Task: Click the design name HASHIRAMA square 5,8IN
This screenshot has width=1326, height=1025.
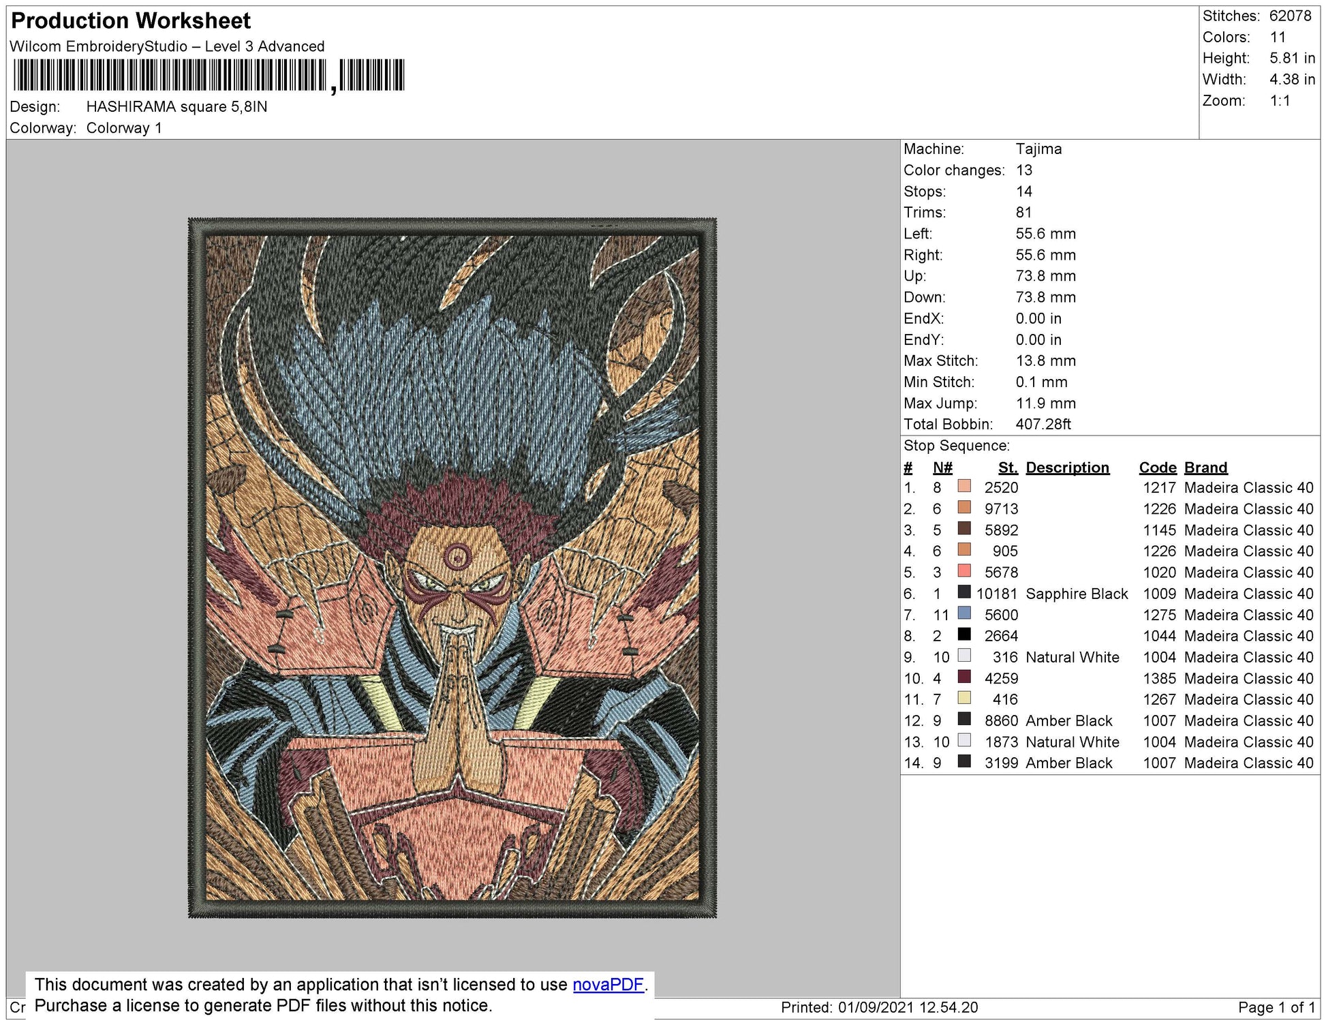Action: (x=176, y=106)
